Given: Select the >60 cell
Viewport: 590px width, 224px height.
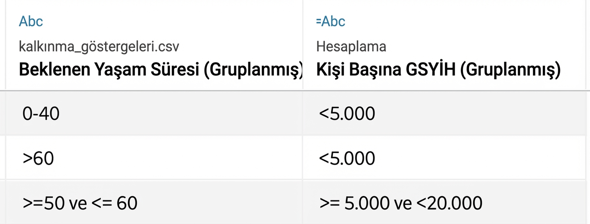Looking at the screenshot, I should (38, 158).
